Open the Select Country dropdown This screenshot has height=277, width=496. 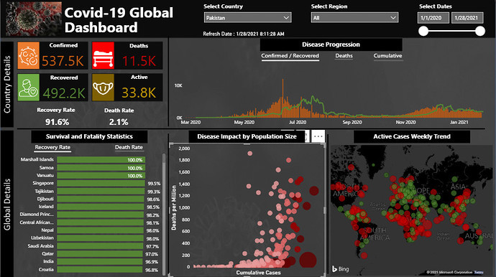pyautogui.click(x=247, y=18)
